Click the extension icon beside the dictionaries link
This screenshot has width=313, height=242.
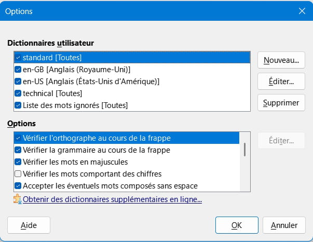18,199
